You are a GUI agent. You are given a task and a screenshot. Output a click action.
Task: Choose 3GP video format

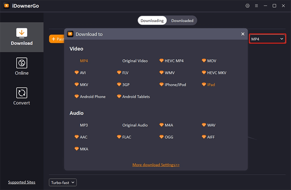[x=126, y=85]
